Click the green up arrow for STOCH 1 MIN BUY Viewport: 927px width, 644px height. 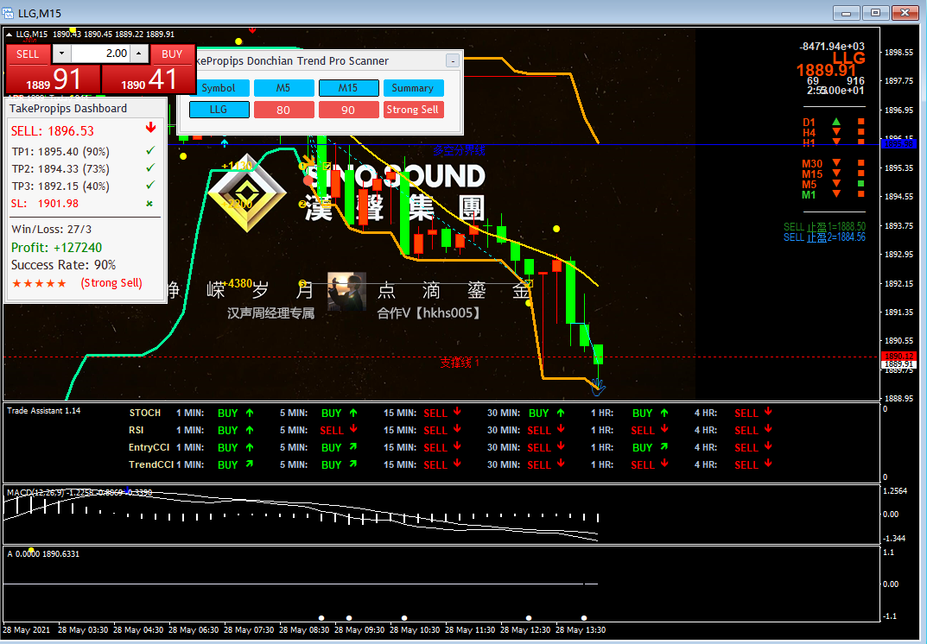tap(250, 413)
